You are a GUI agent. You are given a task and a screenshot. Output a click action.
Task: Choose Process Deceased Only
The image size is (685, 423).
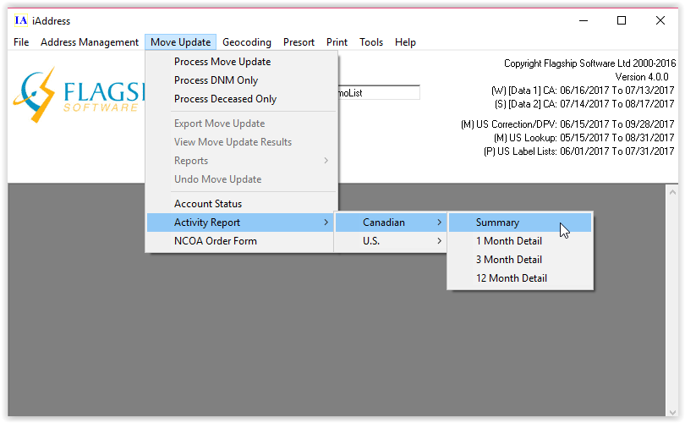(225, 99)
